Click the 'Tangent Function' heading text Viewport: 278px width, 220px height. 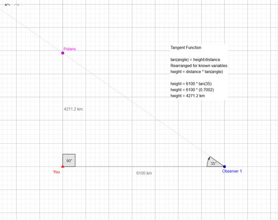click(186, 47)
